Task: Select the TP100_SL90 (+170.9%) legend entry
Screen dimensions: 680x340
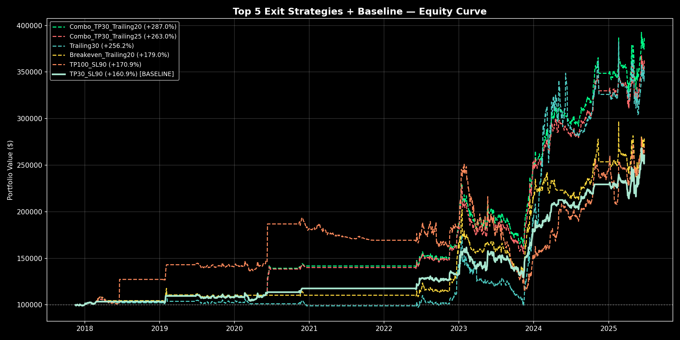Action: [x=105, y=64]
